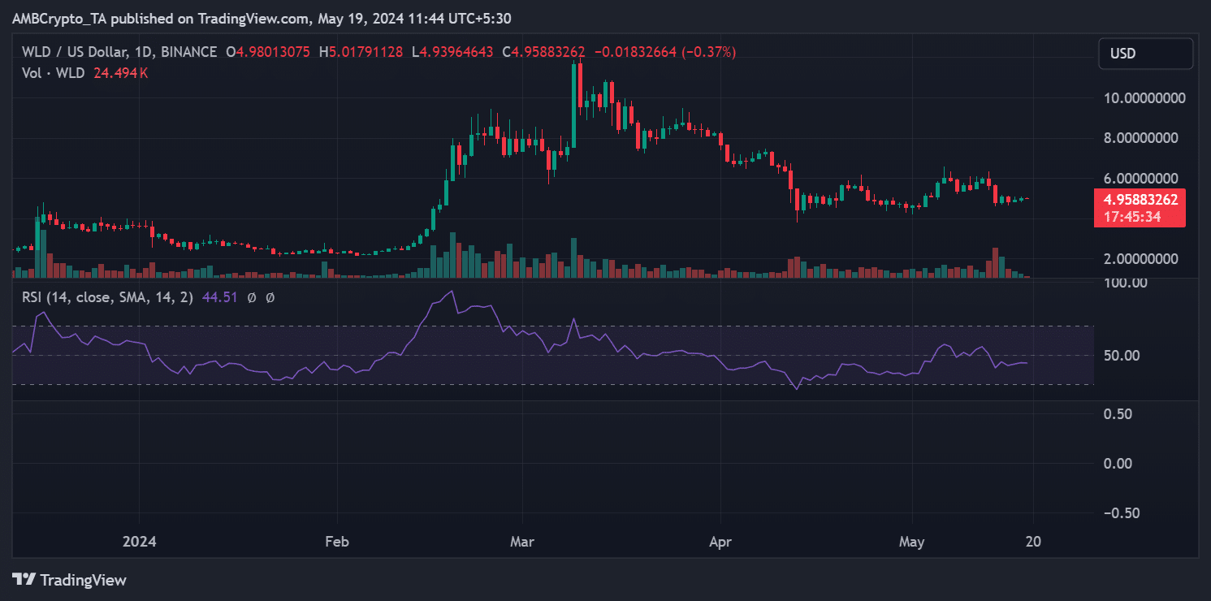Click the high price value H5.01791128
Viewport: 1211px width, 601px height.
(362, 52)
